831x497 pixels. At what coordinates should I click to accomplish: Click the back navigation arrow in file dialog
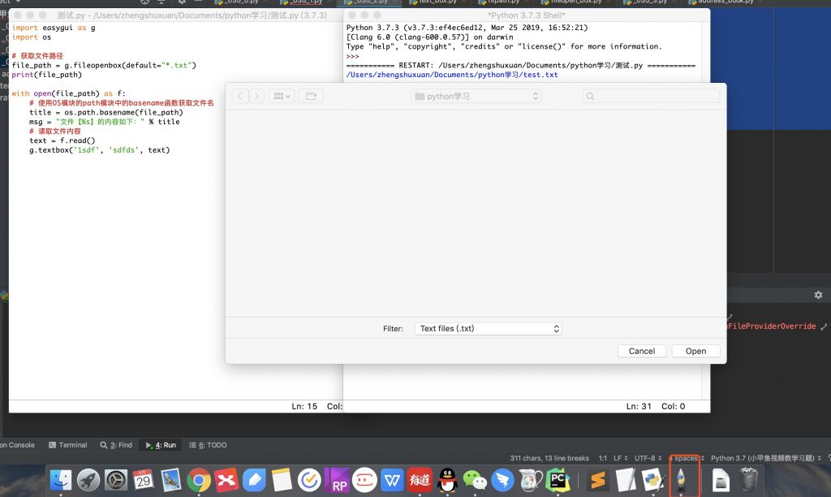240,96
